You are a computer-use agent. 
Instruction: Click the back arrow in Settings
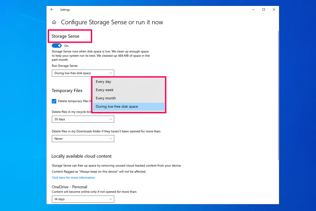(x=52, y=10)
